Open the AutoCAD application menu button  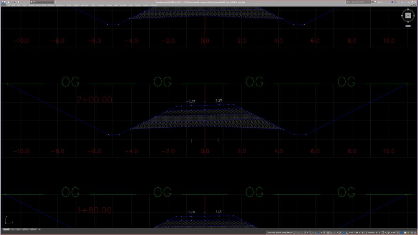click(3, 3)
